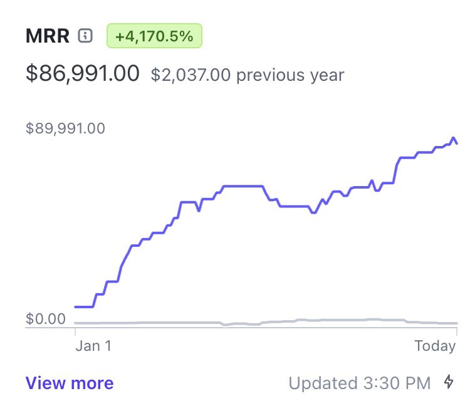Select the MRR heading text
The height and width of the screenshot is (401, 475).
[48, 36]
